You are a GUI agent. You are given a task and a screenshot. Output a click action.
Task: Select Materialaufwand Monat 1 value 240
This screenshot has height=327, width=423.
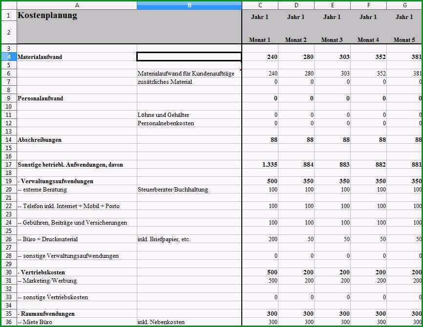click(260, 57)
